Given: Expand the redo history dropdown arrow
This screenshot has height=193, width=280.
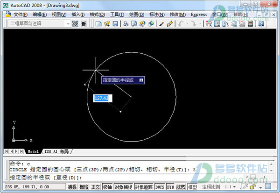Looking at the screenshot, I should [x=200, y=24].
